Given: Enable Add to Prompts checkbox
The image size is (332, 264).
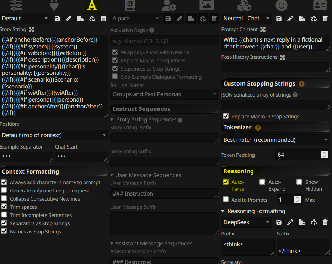Looking at the screenshot, I should [x=226, y=199].
